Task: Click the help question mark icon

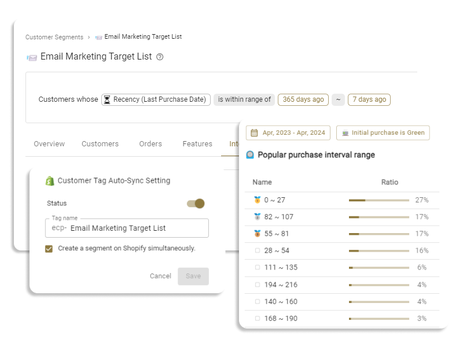Action: (160, 57)
